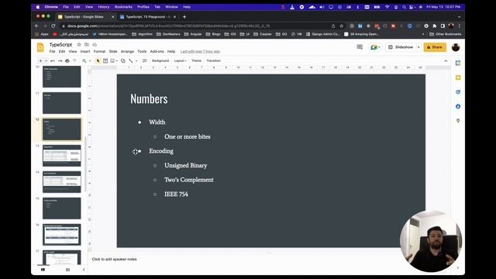Image resolution: width=496 pixels, height=279 pixels.
Task: Click the insert image icon
Action: click(112, 60)
